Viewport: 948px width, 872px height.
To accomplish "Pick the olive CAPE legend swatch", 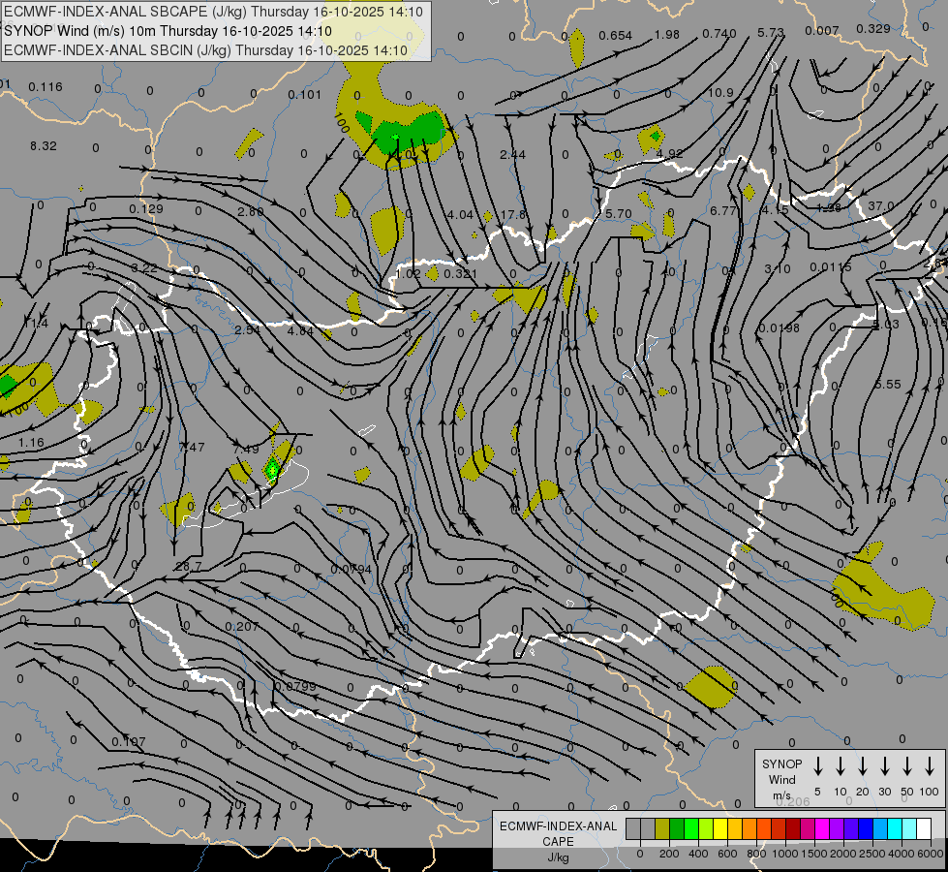I will pos(662,828).
